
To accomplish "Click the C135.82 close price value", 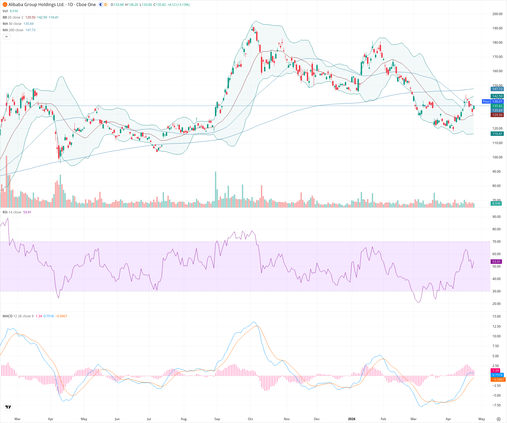I will [159, 4].
